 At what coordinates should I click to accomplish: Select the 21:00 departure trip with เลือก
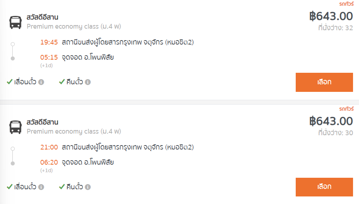pyautogui.click(x=324, y=187)
